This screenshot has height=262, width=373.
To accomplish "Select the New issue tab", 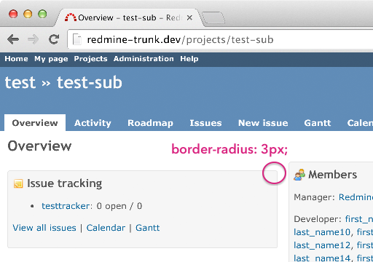I will (x=263, y=123).
